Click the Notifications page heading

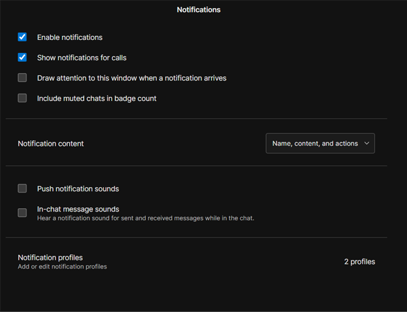[x=198, y=10]
